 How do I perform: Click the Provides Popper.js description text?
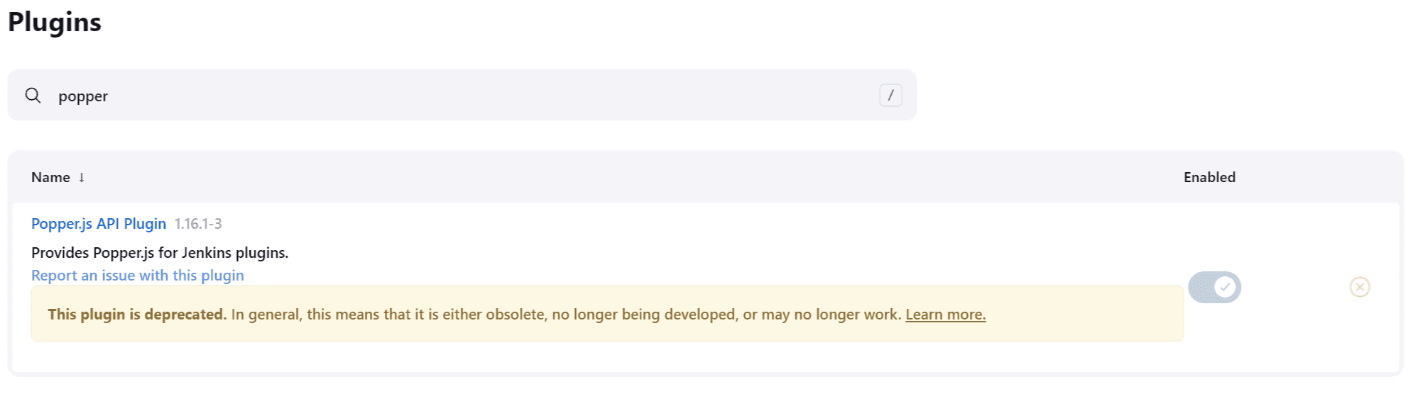160,253
